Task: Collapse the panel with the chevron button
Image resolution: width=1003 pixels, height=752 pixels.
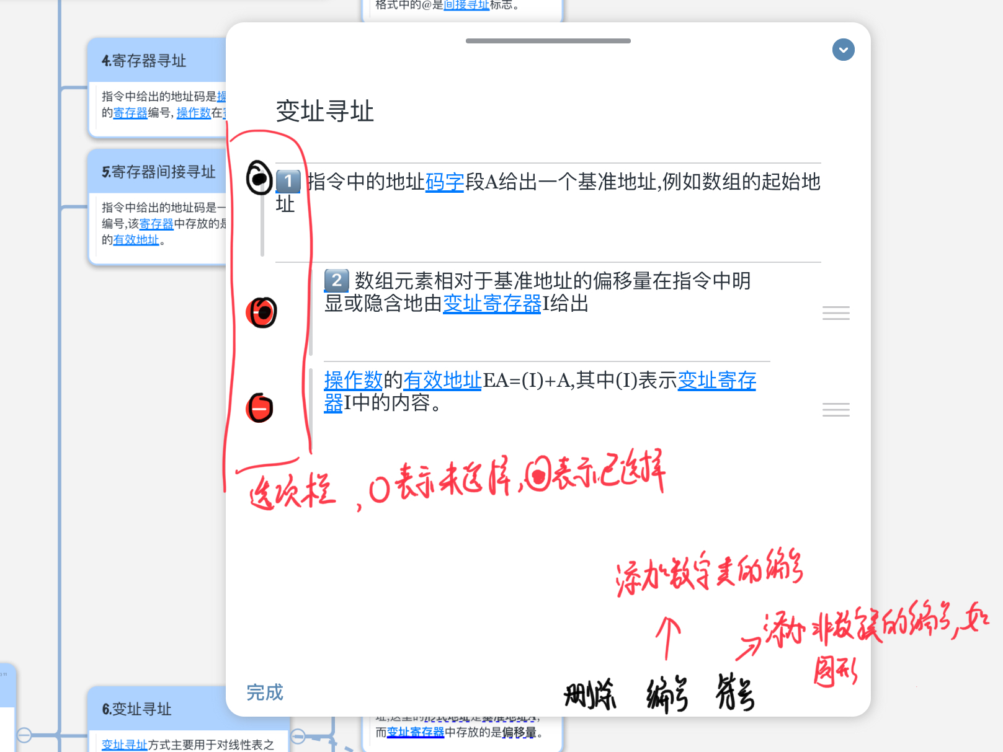Action: tap(843, 50)
